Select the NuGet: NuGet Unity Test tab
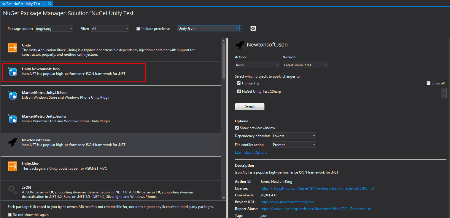This screenshot has width=450, height=218. tap(21, 4)
